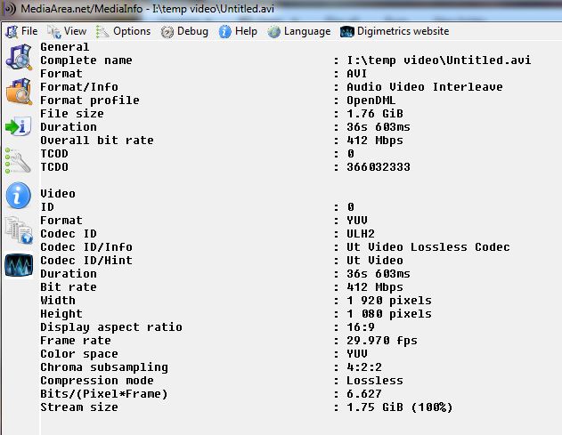The width and height of the screenshot is (562, 435).
Task: Open the Help menu
Action: point(239,31)
